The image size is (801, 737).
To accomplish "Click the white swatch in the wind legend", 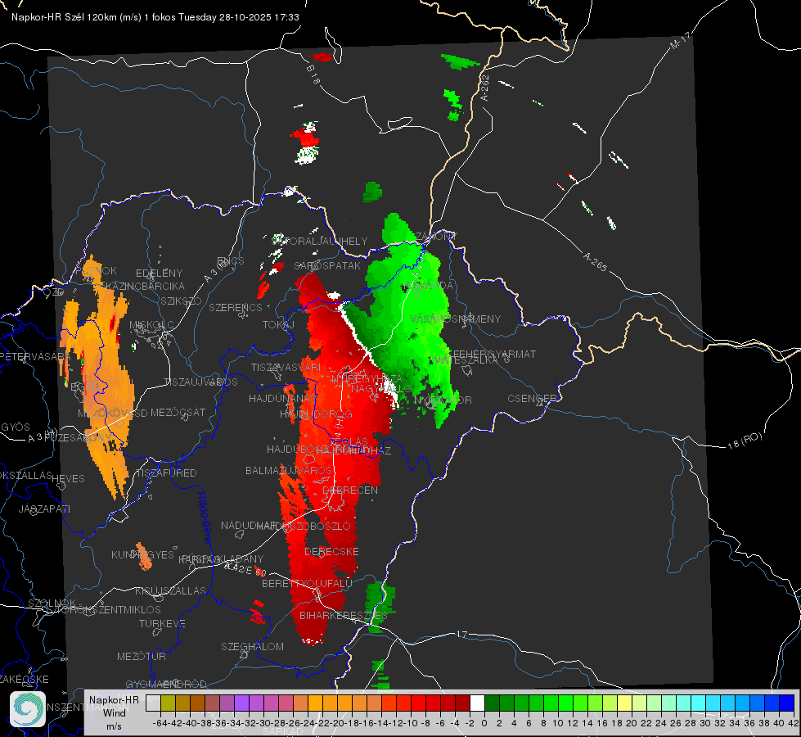I will coord(477,703).
